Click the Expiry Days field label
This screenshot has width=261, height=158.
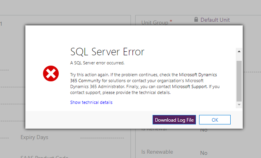[x=34, y=137]
